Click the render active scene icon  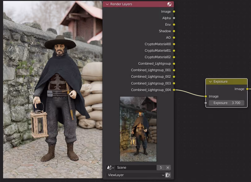(x=168, y=175)
